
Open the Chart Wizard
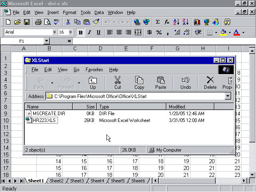pos(197,22)
